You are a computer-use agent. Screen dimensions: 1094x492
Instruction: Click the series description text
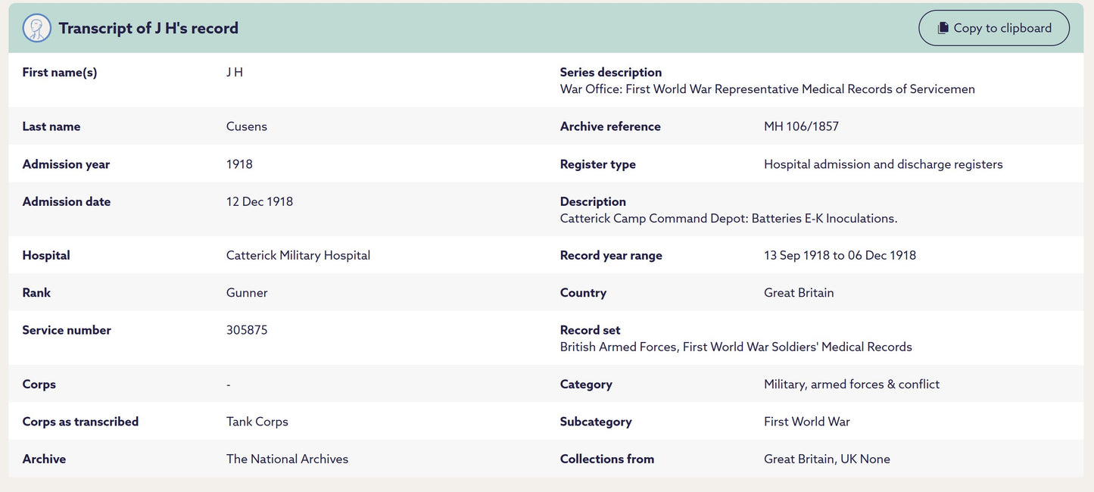tap(768, 89)
